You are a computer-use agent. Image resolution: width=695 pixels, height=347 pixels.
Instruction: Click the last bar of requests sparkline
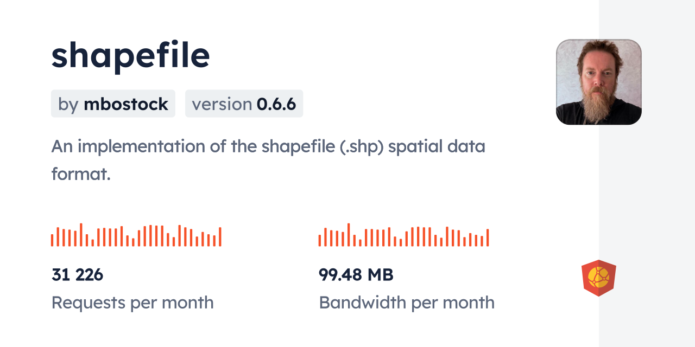pyautogui.click(x=220, y=237)
